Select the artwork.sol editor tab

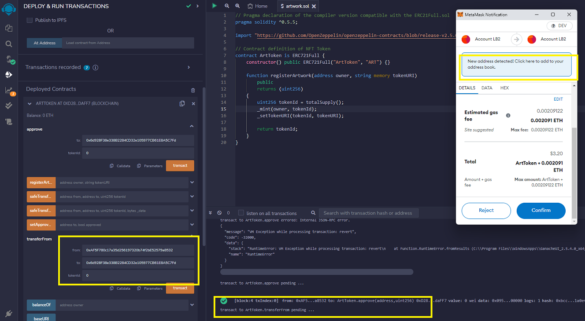point(297,6)
